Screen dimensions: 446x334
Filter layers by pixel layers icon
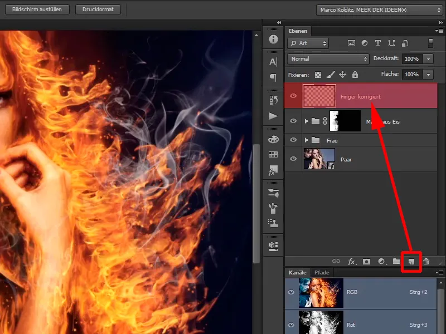click(x=352, y=43)
